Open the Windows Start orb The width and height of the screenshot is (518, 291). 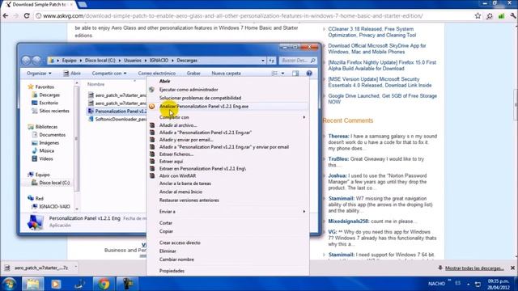[x=9, y=284]
